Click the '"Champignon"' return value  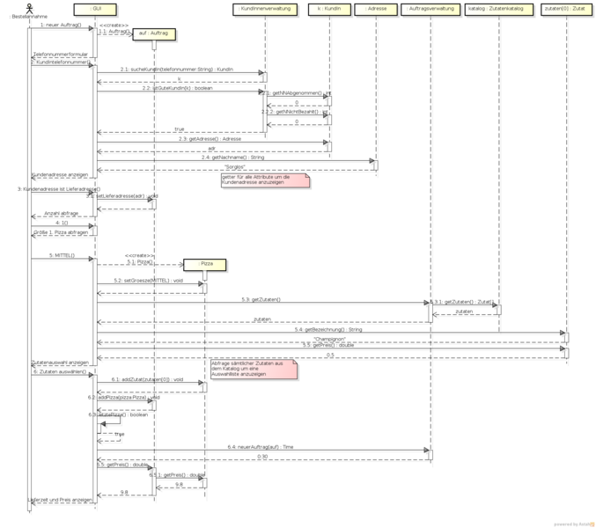[x=329, y=339]
